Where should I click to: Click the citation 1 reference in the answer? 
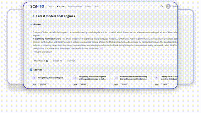tap(102, 49)
